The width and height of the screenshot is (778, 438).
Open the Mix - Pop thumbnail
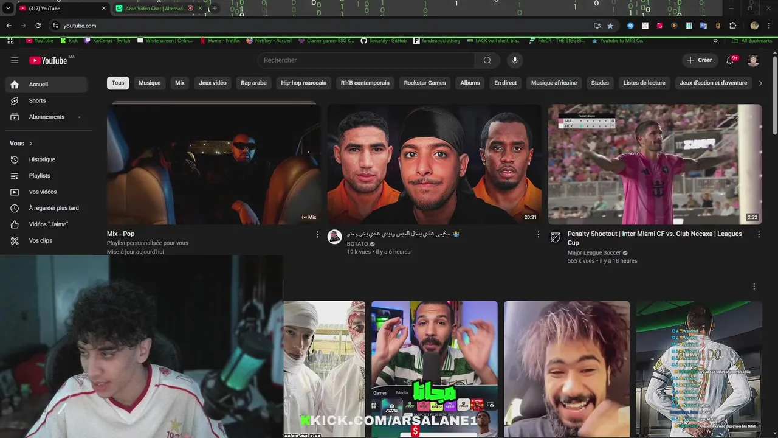click(x=213, y=164)
